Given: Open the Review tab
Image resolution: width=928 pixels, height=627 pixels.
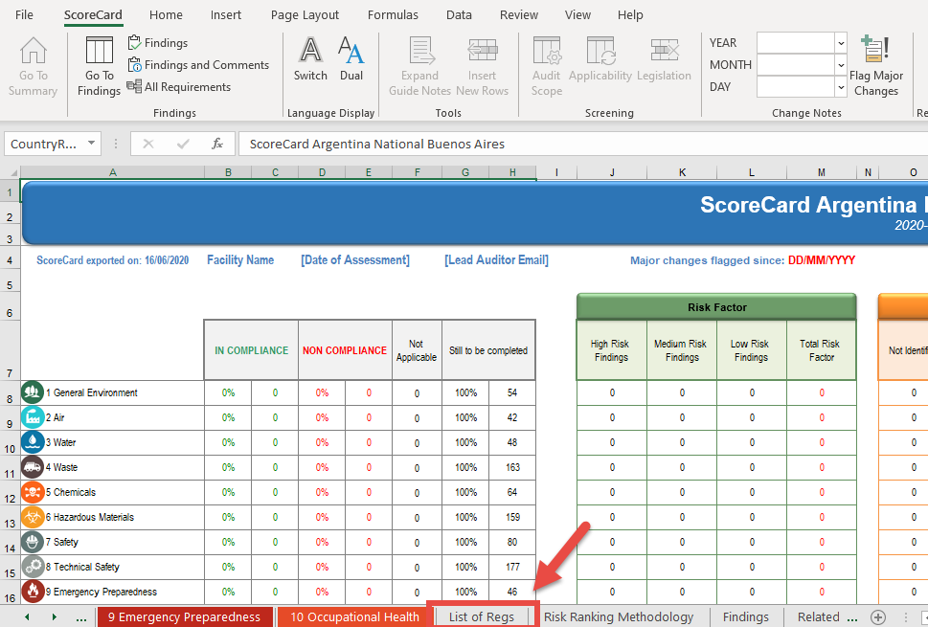Looking at the screenshot, I should (x=518, y=14).
